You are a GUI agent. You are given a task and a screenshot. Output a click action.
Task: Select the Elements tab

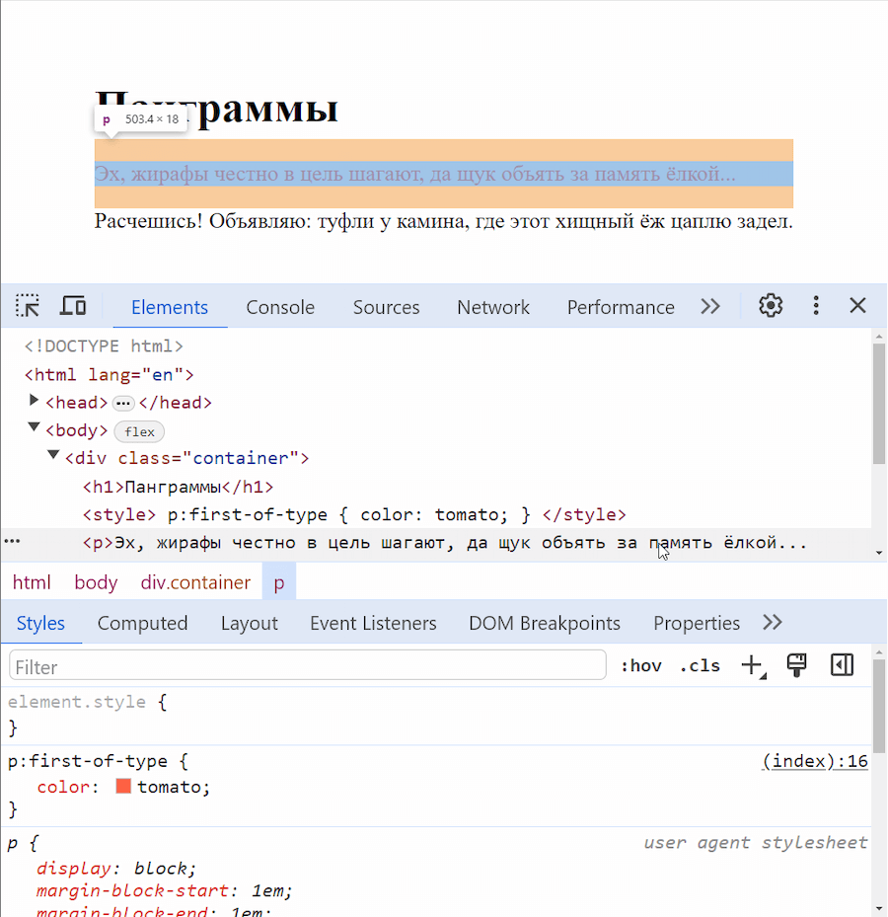pyautogui.click(x=170, y=307)
